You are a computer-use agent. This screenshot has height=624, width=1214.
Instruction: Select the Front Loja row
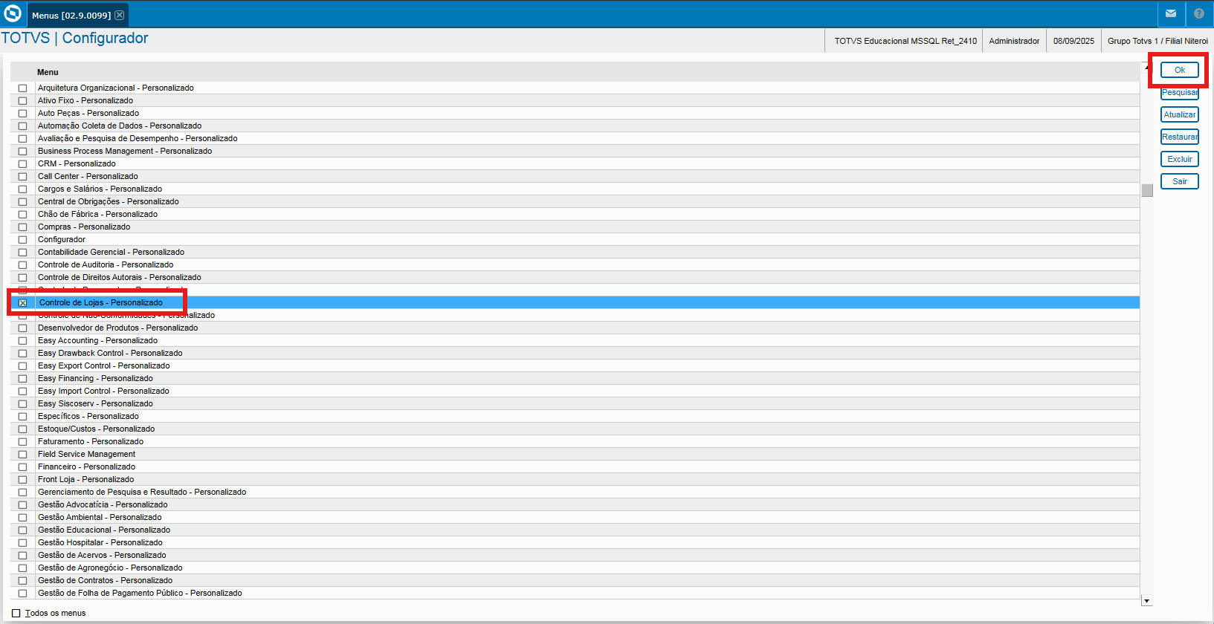pos(575,480)
